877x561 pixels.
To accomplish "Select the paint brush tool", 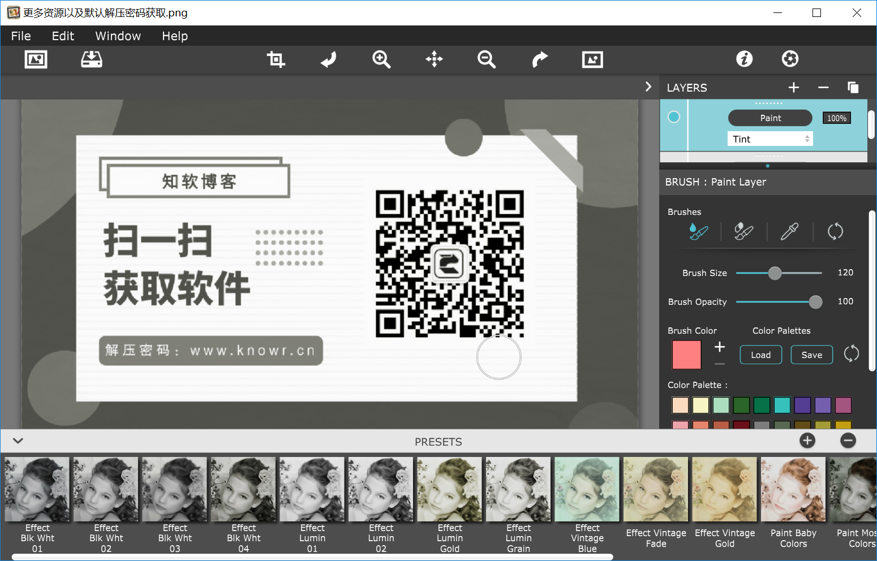I will click(698, 231).
